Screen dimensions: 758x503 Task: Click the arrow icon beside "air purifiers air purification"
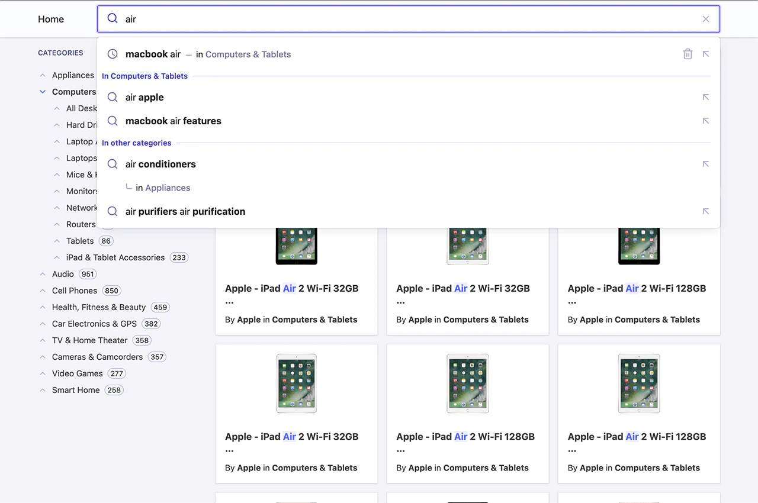pos(705,211)
